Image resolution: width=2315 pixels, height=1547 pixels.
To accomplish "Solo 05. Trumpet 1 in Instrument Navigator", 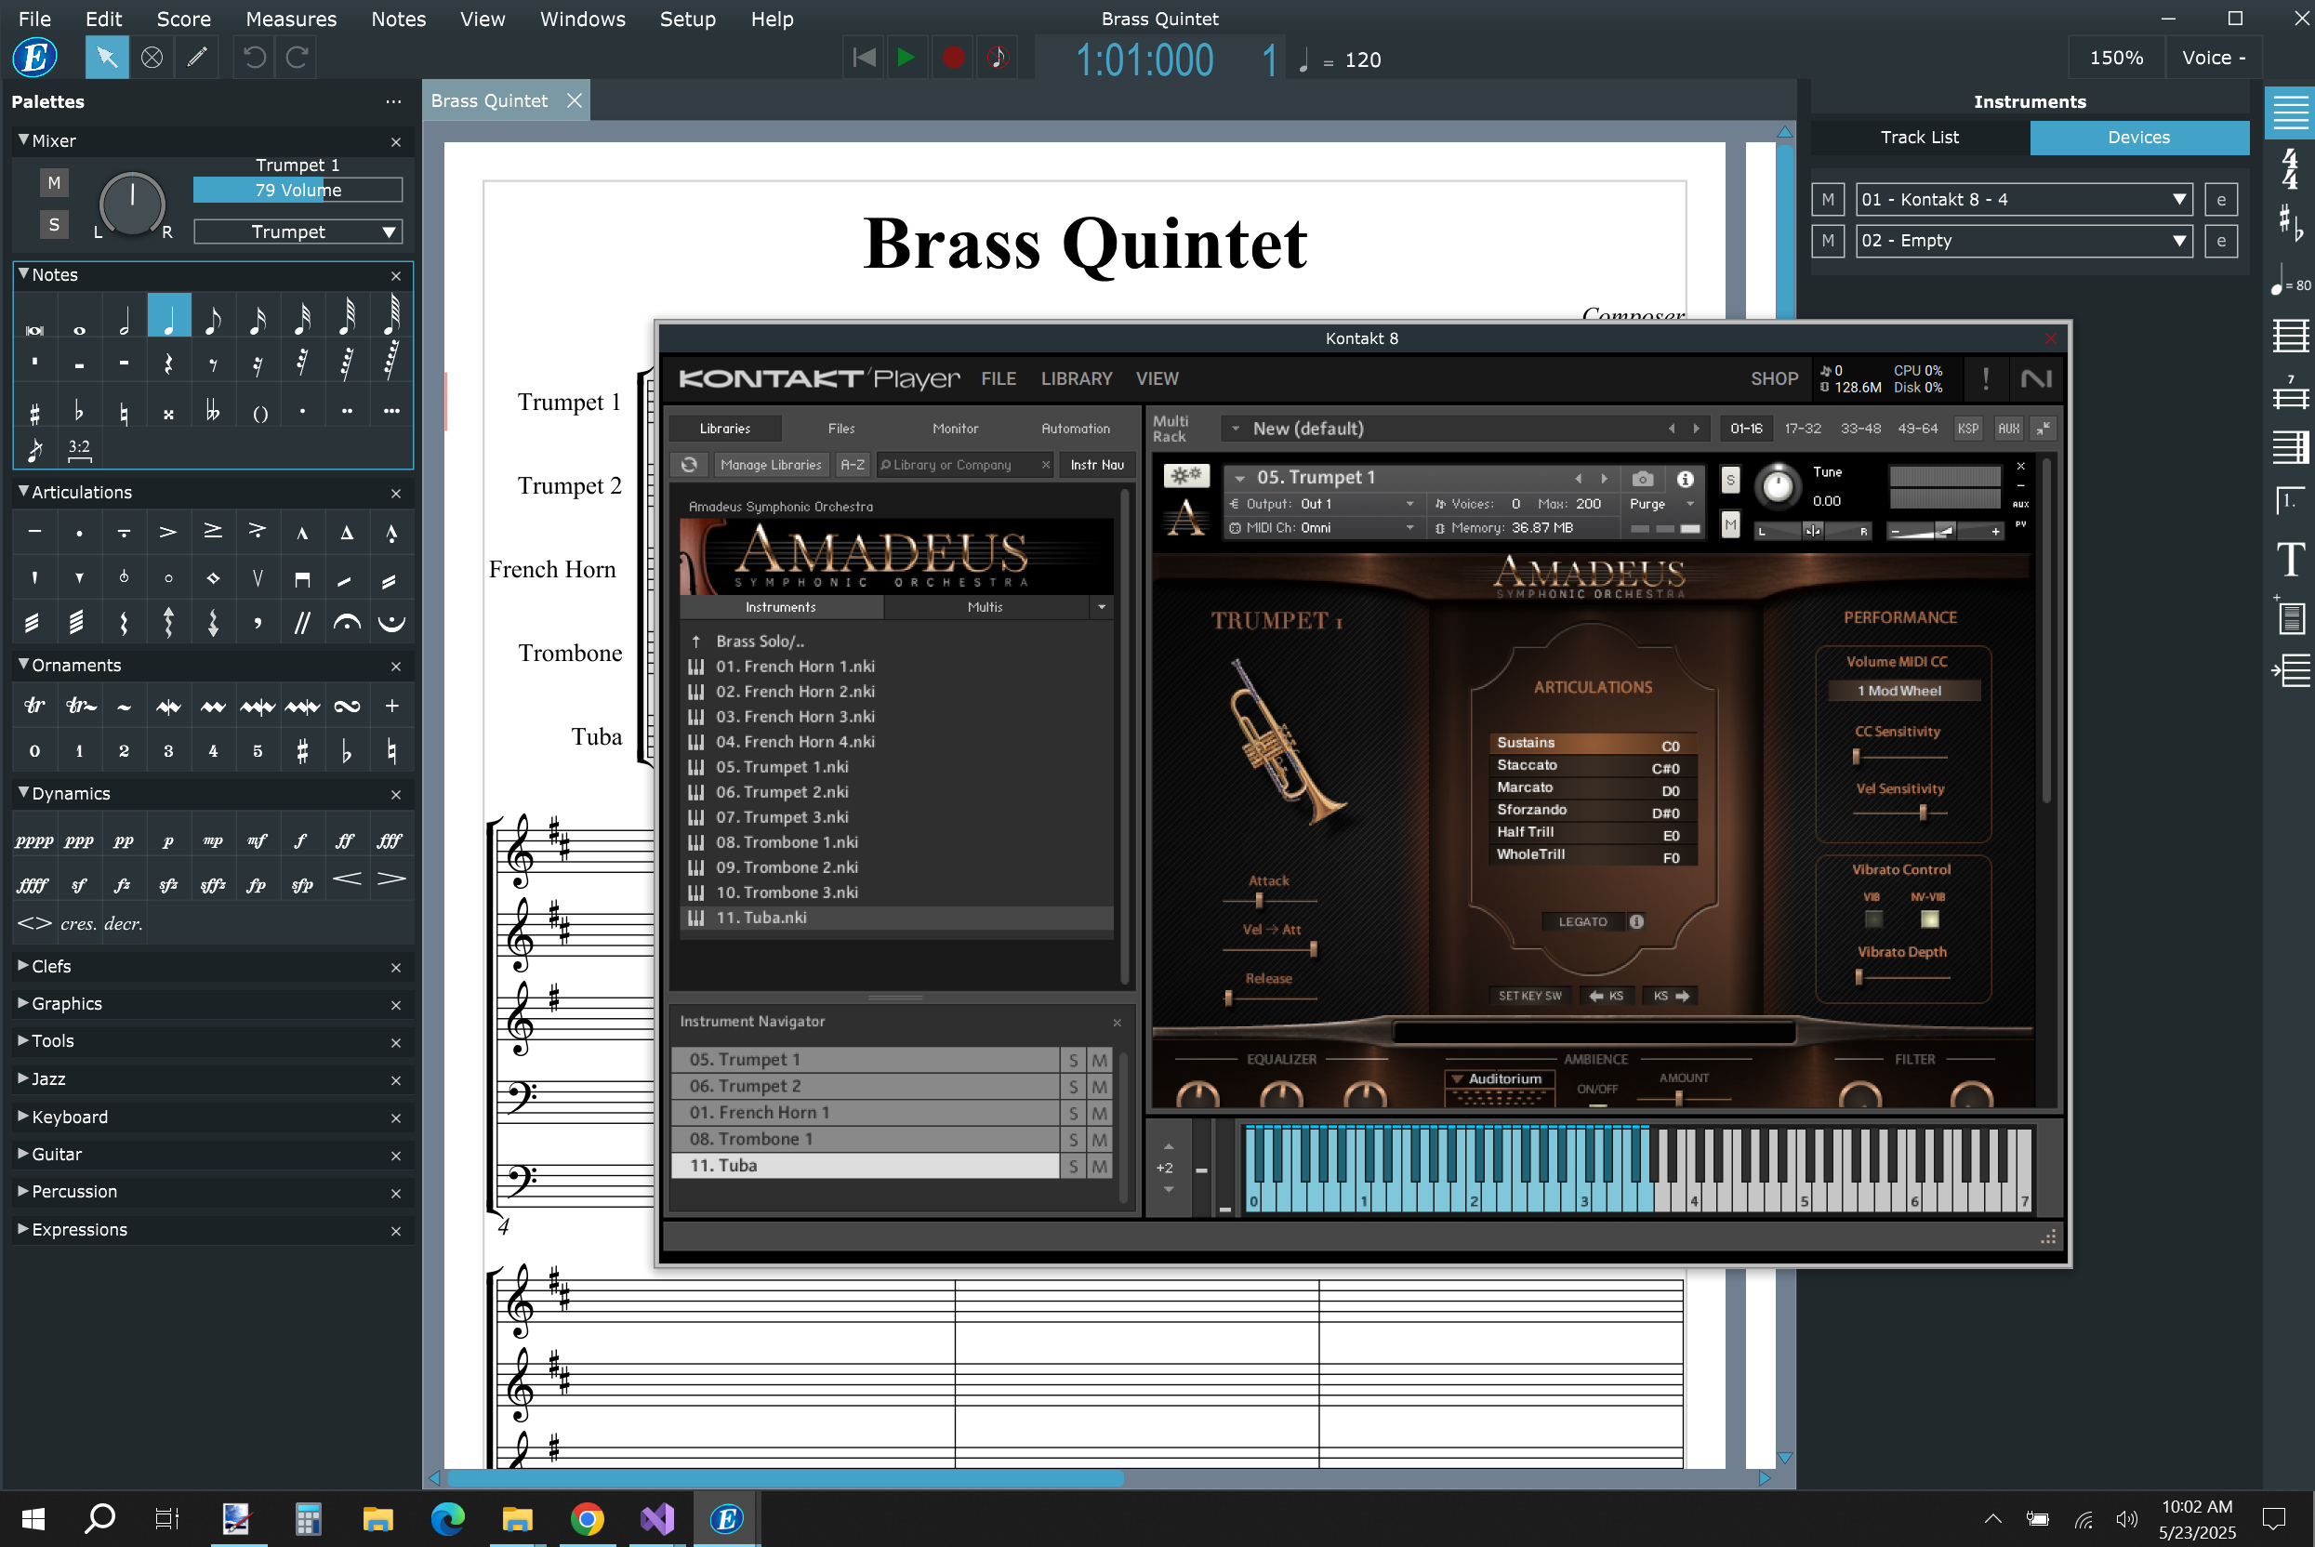I will pyautogui.click(x=1073, y=1061).
